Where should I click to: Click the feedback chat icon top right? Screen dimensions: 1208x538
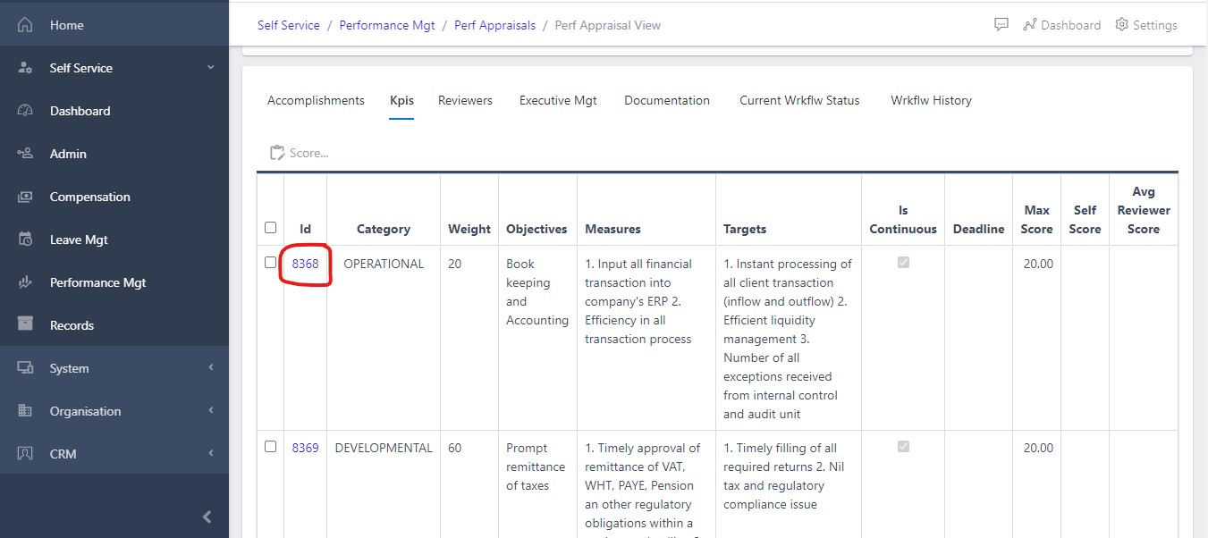[x=1001, y=24]
